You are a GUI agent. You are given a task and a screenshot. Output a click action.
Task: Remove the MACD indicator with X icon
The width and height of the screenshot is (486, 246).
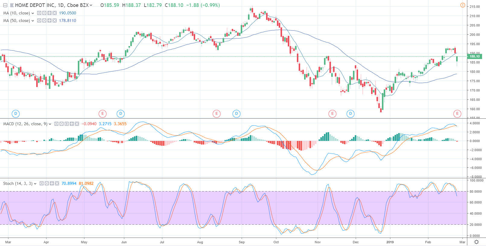[x=77, y=124]
